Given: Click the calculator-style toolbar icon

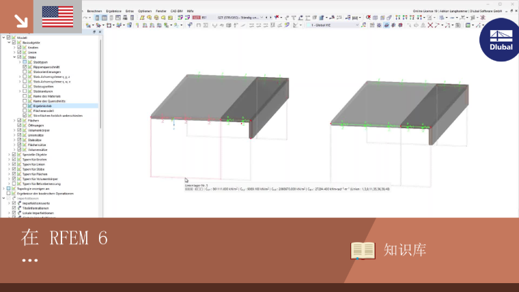Looking at the screenshot, I should [132, 18].
